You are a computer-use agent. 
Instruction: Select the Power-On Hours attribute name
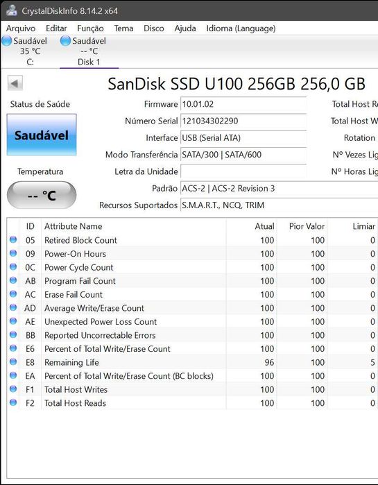[x=75, y=254]
